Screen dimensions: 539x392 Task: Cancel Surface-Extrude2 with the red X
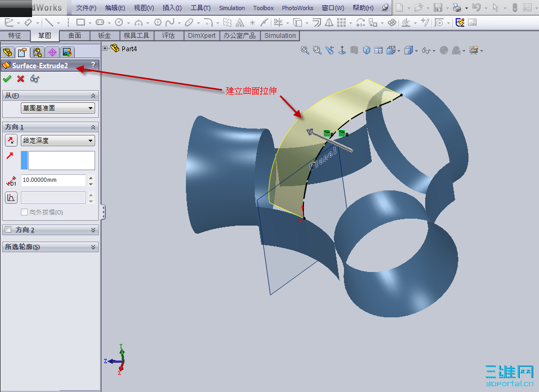click(x=21, y=79)
